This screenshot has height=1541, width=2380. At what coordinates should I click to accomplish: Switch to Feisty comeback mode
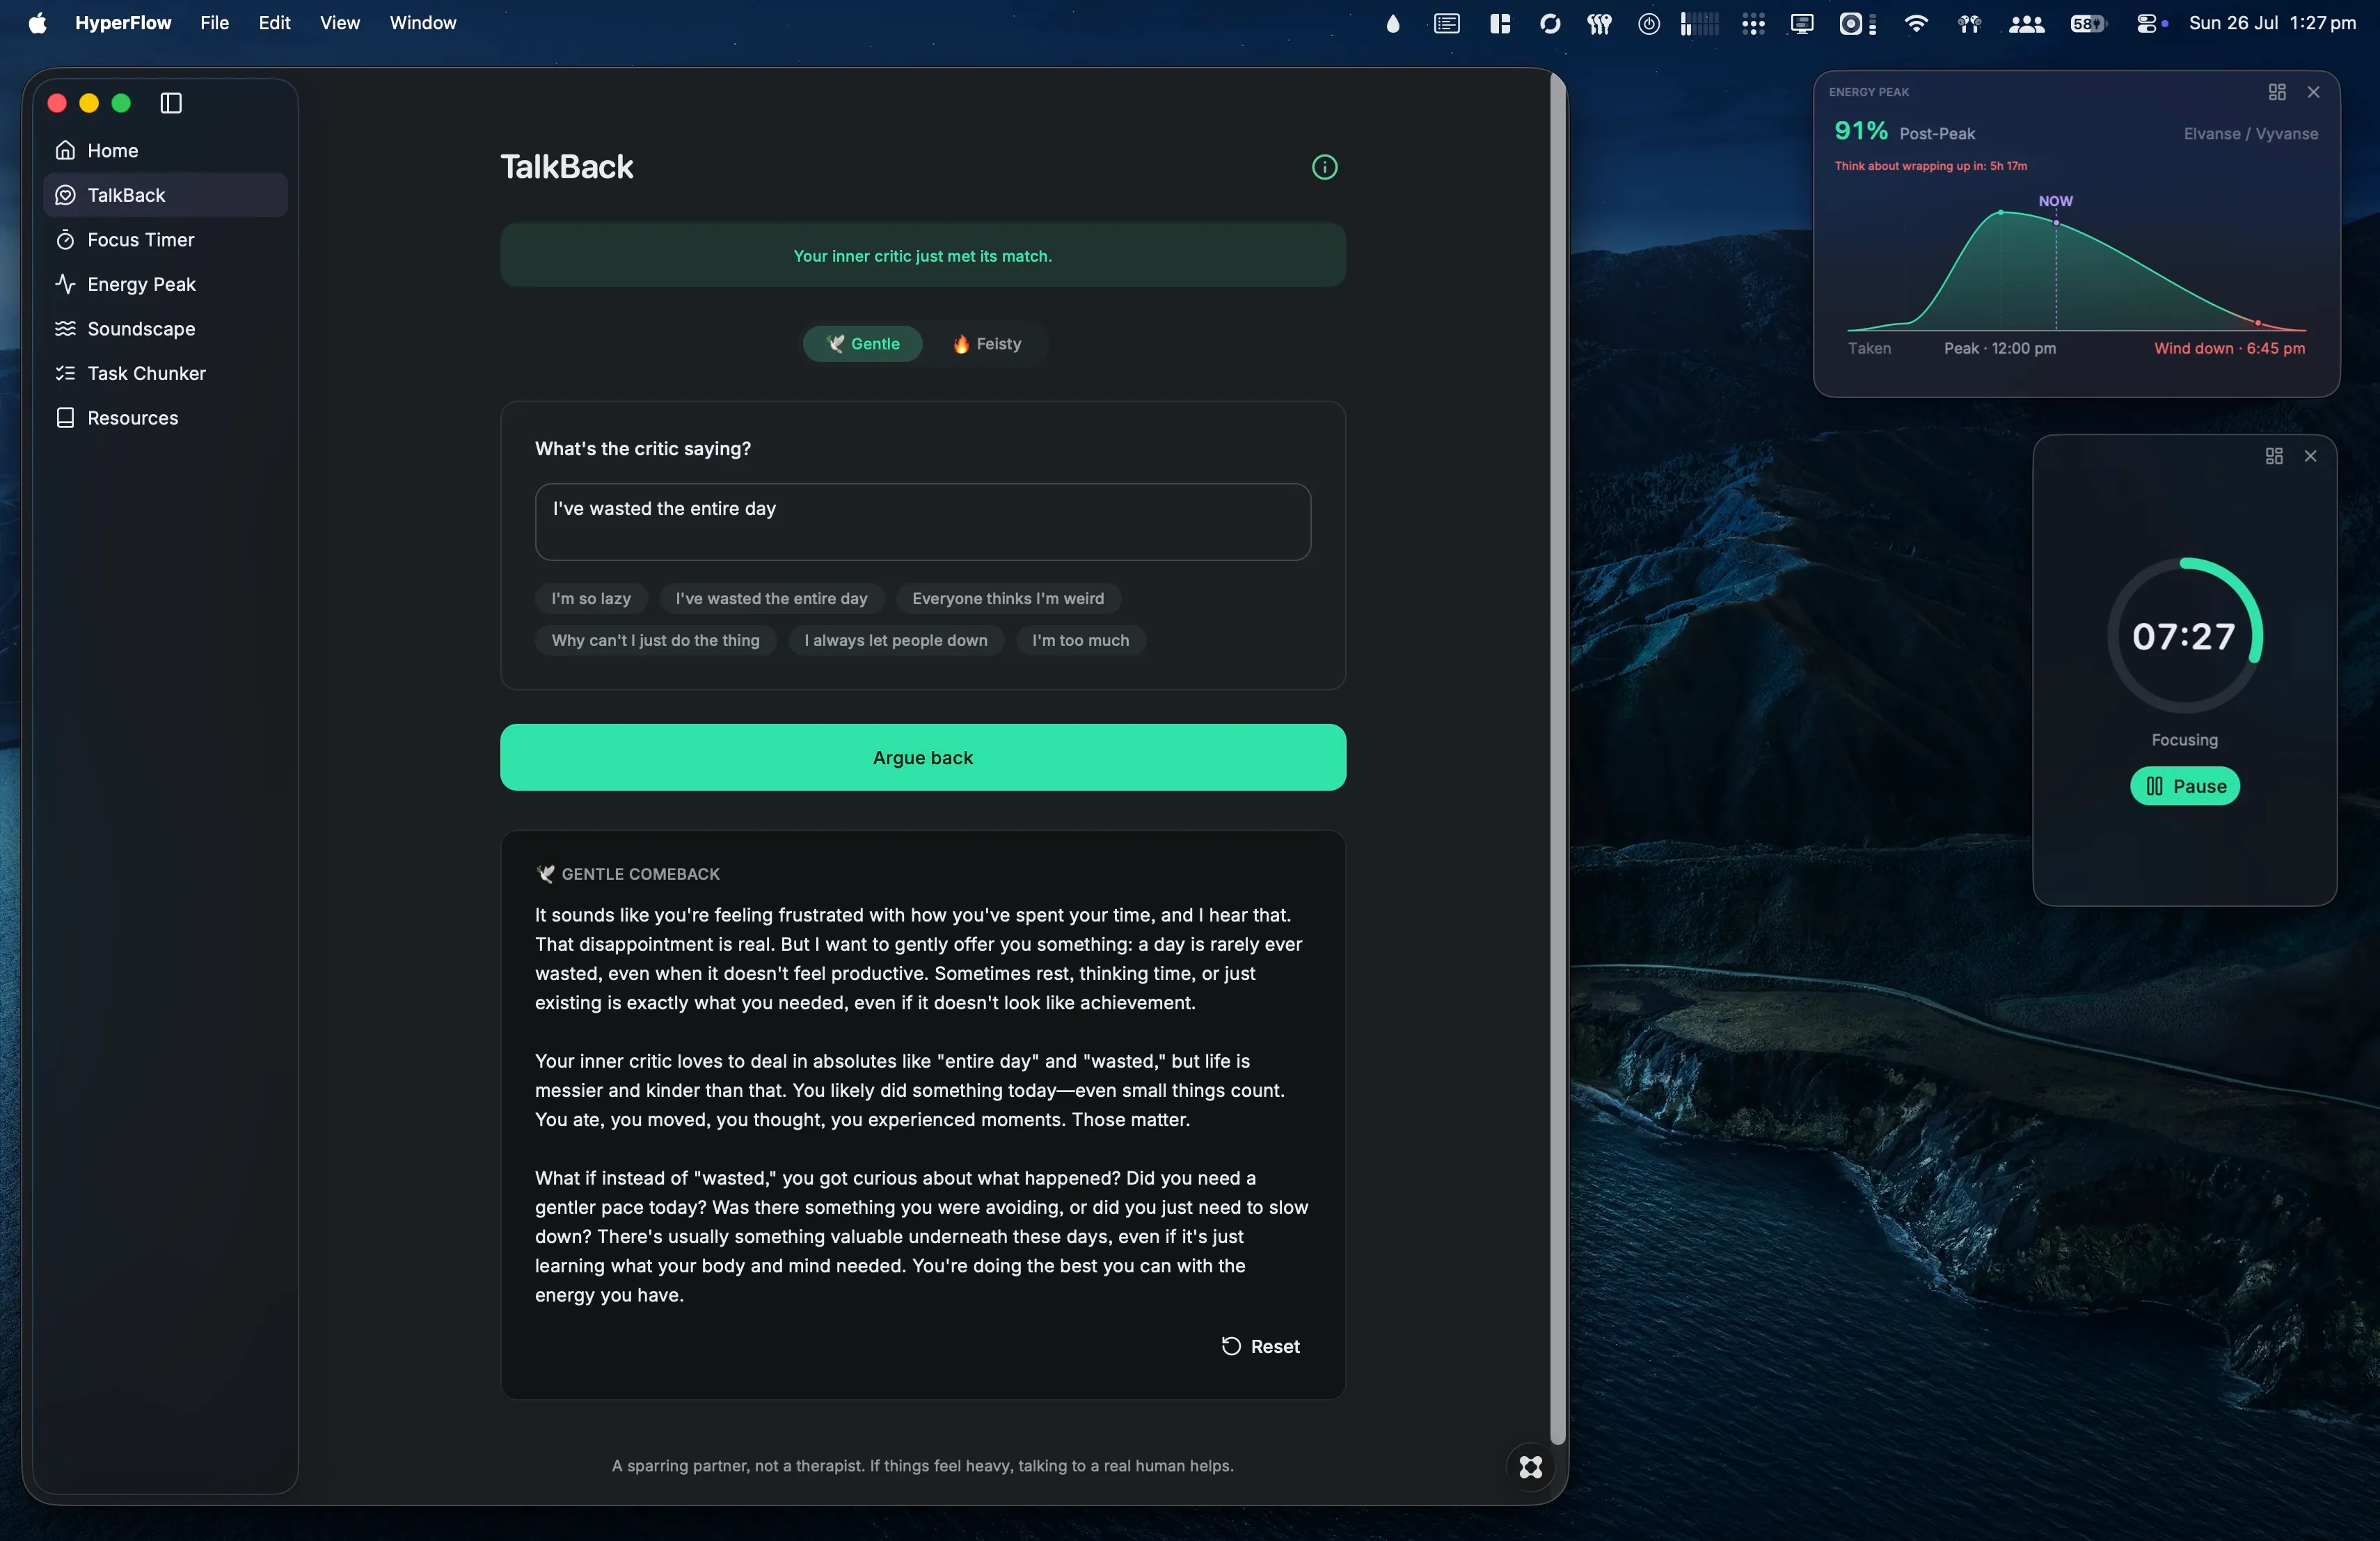pos(986,344)
